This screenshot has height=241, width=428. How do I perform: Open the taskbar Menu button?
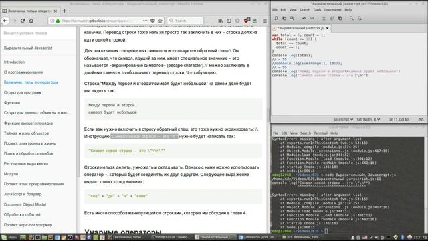click(9, 237)
